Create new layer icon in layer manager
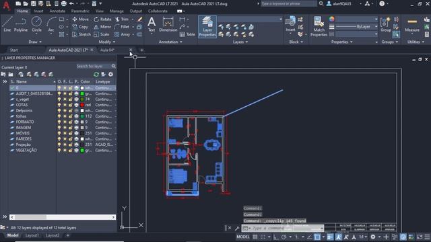 pyautogui.click(x=21, y=75)
